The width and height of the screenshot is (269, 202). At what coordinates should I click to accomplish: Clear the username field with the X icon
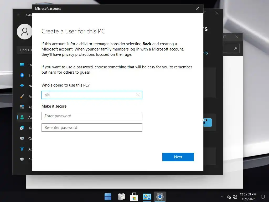click(138, 95)
